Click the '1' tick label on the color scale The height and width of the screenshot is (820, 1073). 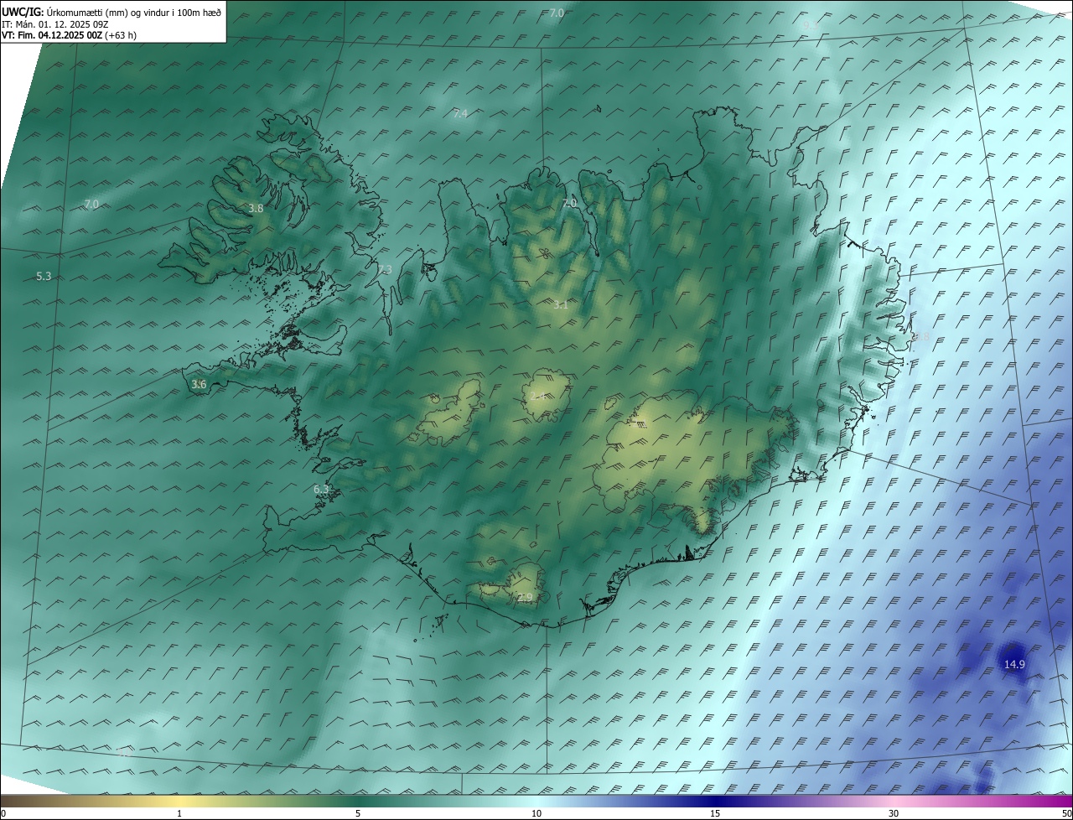pyautogui.click(x=179, y=813)
